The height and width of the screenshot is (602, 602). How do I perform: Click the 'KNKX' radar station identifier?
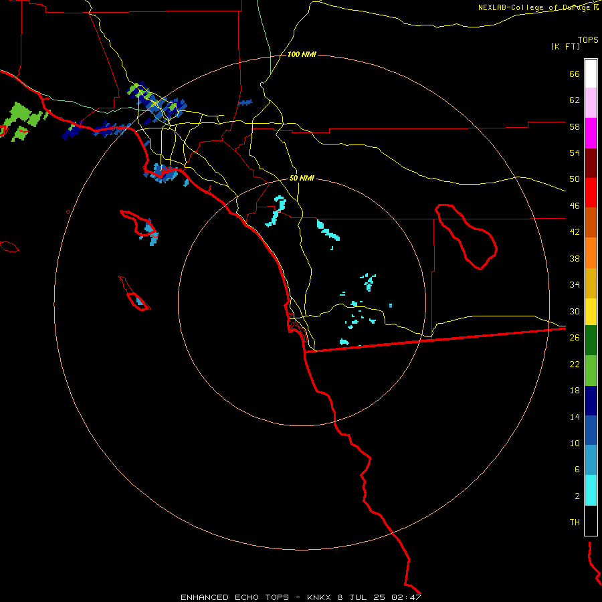tap(320, 597)
